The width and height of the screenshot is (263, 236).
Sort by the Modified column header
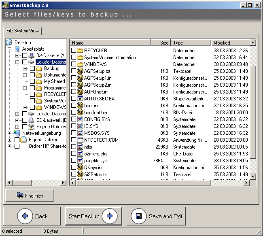tap(231, 43)
